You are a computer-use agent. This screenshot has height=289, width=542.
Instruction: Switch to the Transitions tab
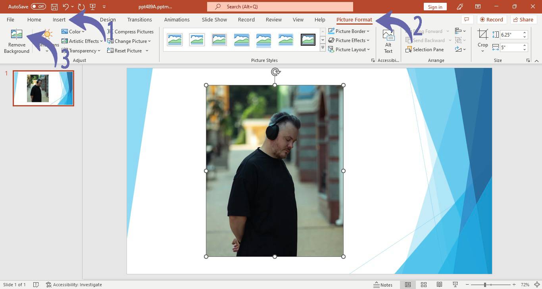(x=140, y=19)
